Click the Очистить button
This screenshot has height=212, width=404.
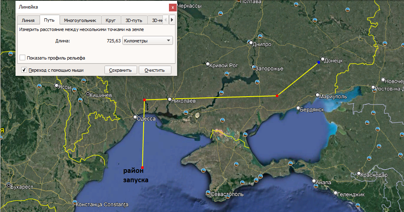click(155, 70)
